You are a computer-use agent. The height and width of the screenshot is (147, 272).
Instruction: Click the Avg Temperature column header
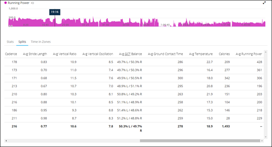click(201, 54)
